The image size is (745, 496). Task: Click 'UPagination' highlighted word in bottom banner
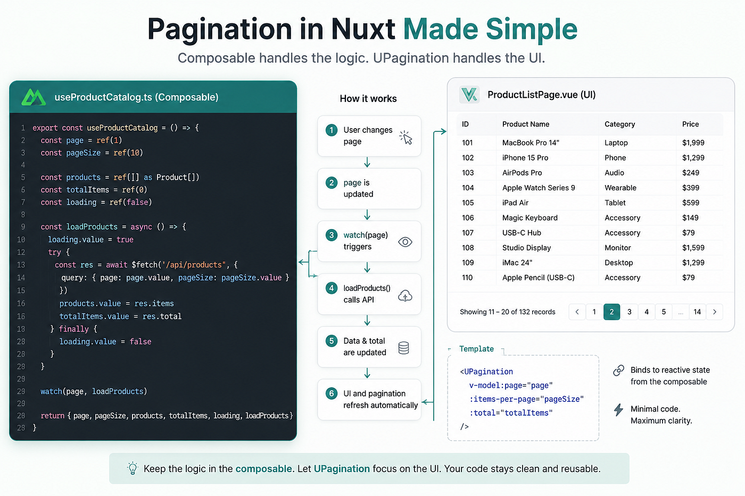[x=342, y=469]
